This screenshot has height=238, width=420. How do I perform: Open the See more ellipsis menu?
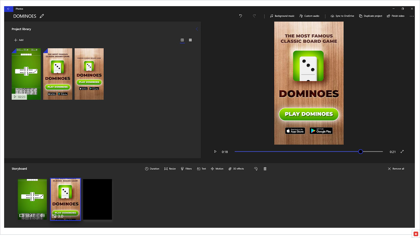pos(412,16)
